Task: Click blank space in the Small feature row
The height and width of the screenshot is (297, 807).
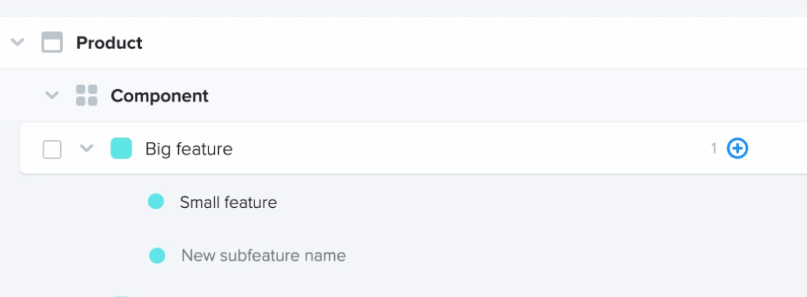Action: coord(518,202)
